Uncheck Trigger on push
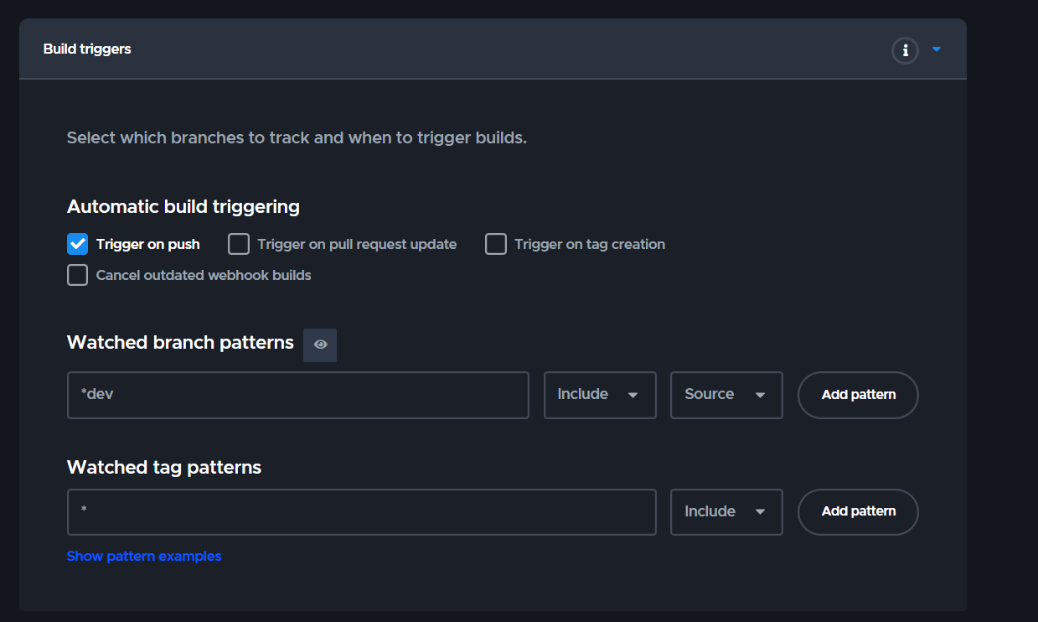 [x=77, y=244]
